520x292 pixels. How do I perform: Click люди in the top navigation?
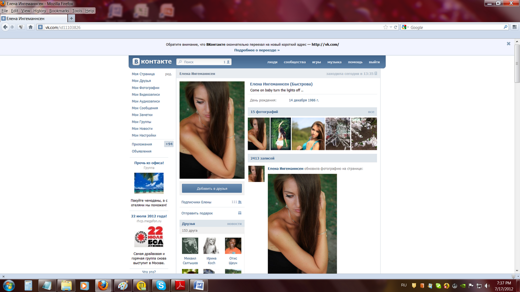[272, 62]
